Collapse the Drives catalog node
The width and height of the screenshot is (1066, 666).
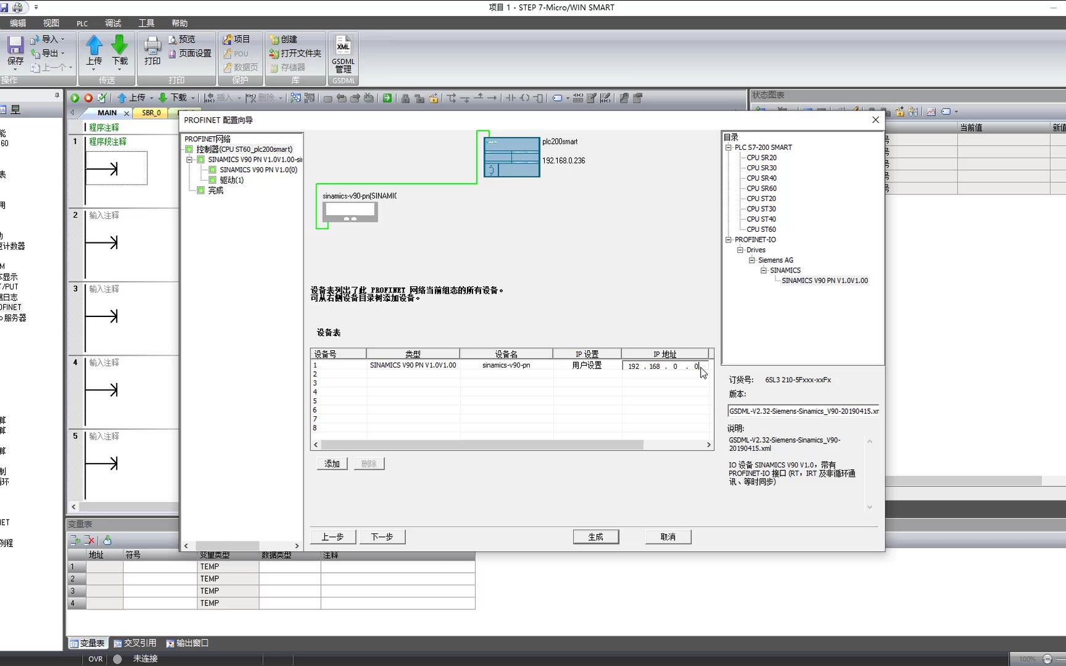pos(740,250)
